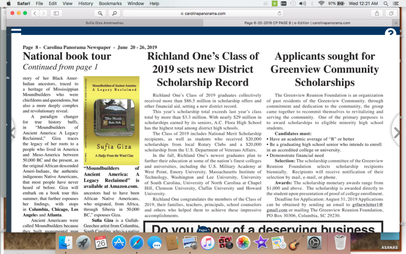Show all tabs overview

pyautogui.click(x=391, y=13)
